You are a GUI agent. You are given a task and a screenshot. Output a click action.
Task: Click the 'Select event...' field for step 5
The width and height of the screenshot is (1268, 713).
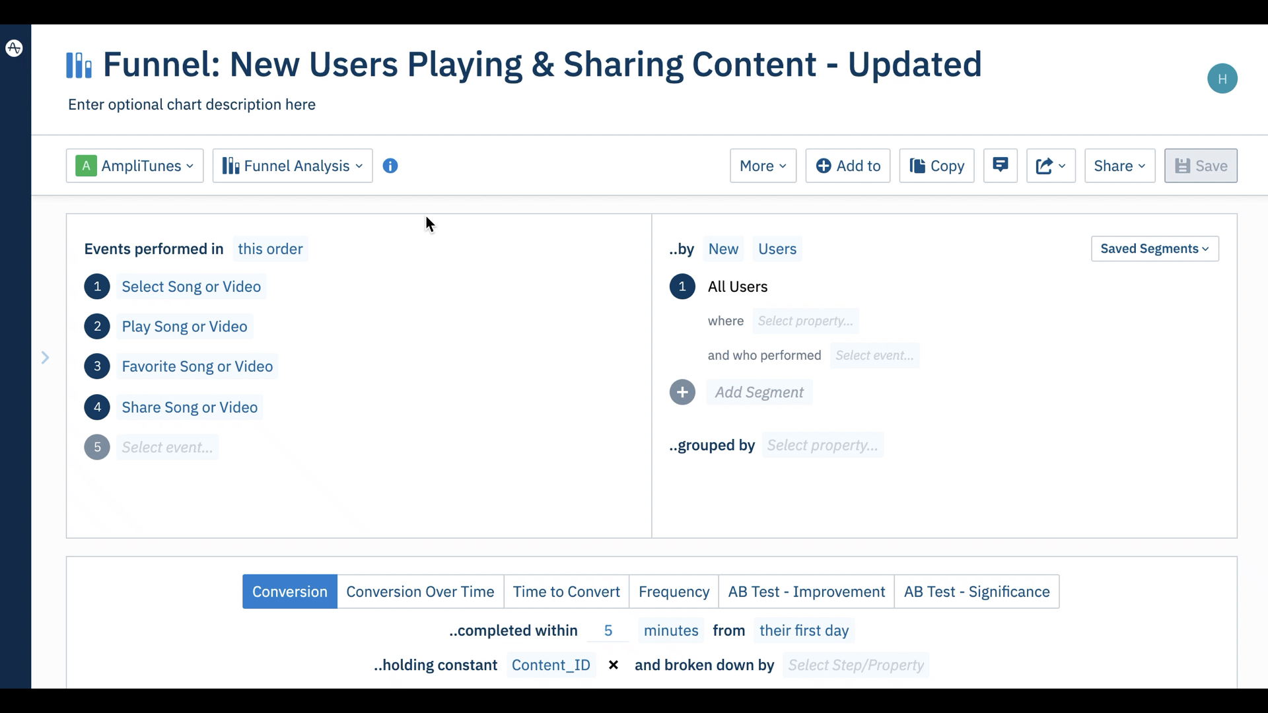[168, 447]
